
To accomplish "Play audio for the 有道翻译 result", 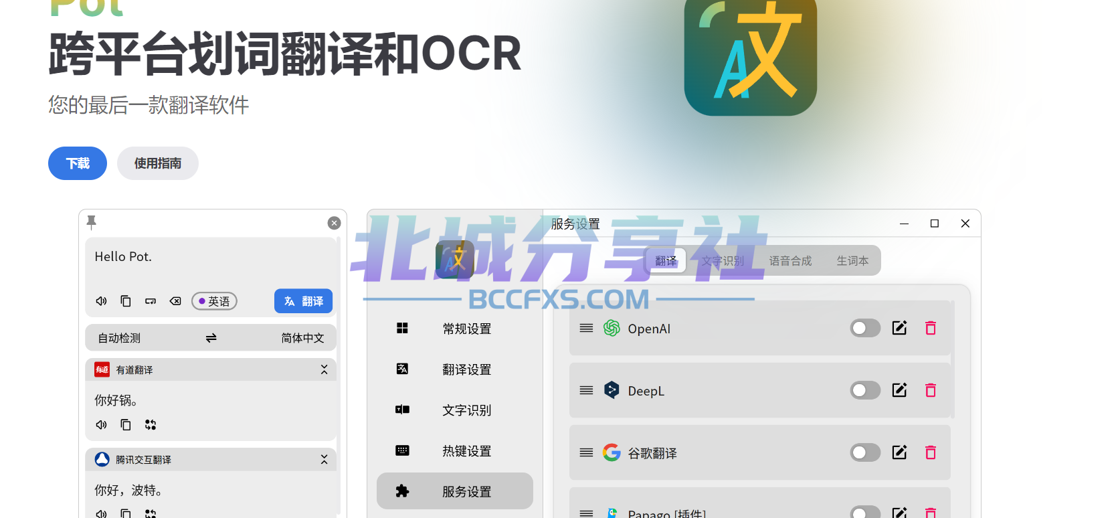I will [x=102, y=425].
